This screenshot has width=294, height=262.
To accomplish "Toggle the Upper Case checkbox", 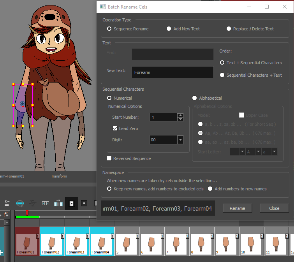I will coord(241,115).
